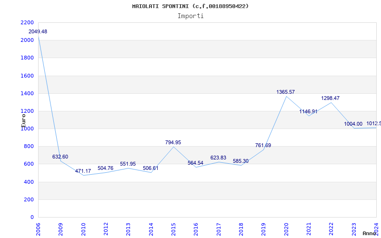Click the 632.60 data point label
Screen dimensions: 381x238
60,157
